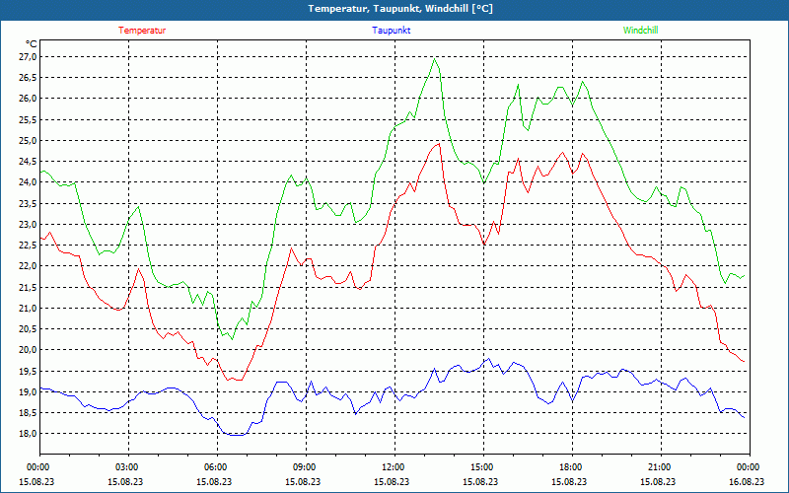Viewport: 789px width, 493px height.
Task: Click the green Windchill legend label
Action: (x=640, y=31)
